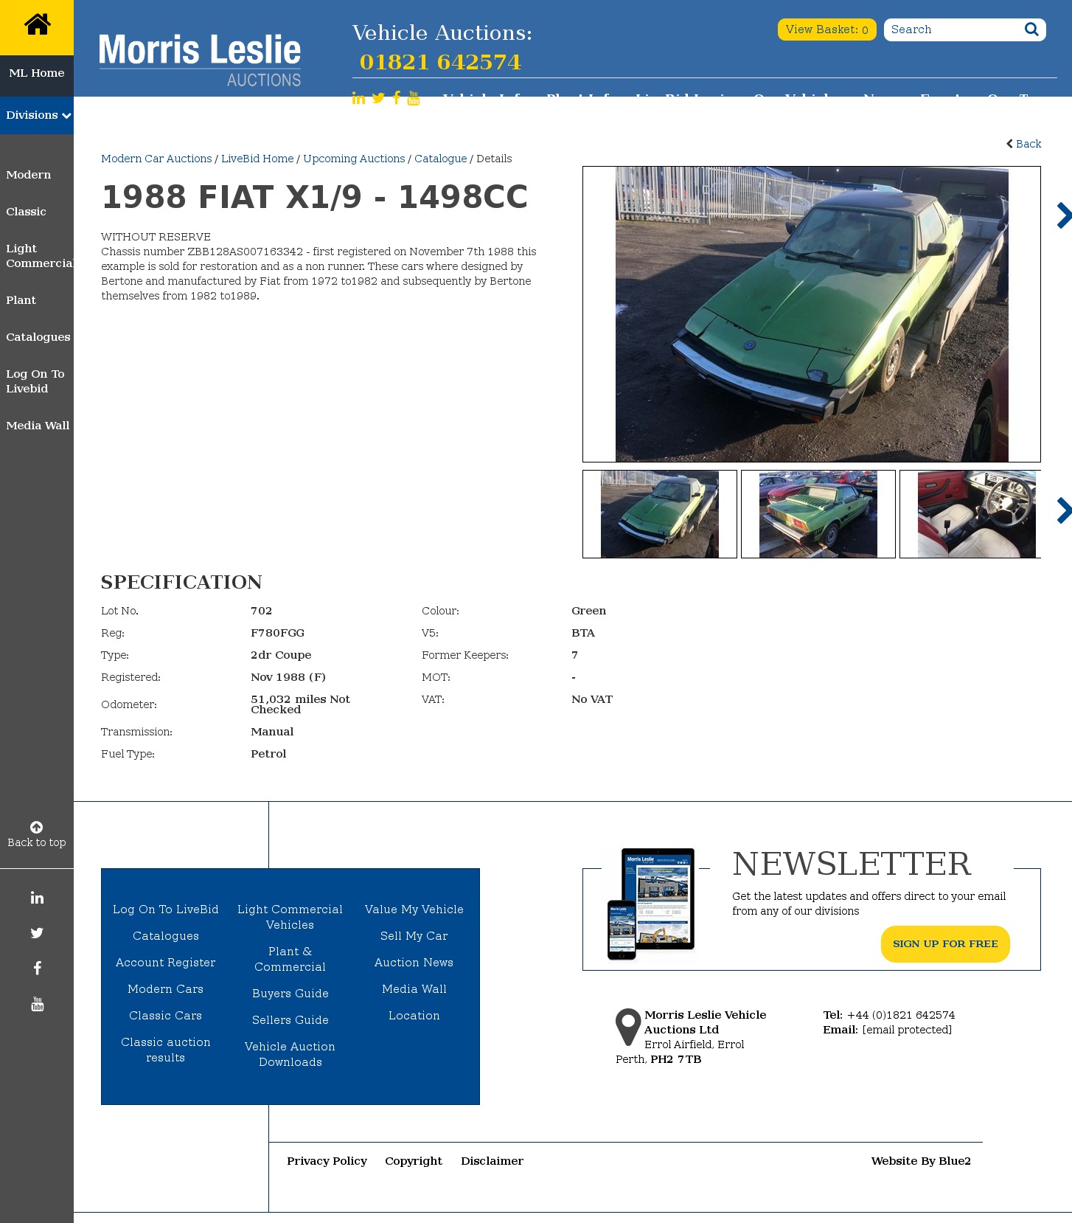The height and width of the screenshot is (1223, 1072).
Task: Open Catalogue breadcrumb link
Action: click(441, 159)
